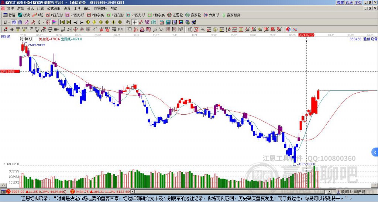Open the 交易委托 menu
Screen dimensions: 378x202
tap(100, 8)
